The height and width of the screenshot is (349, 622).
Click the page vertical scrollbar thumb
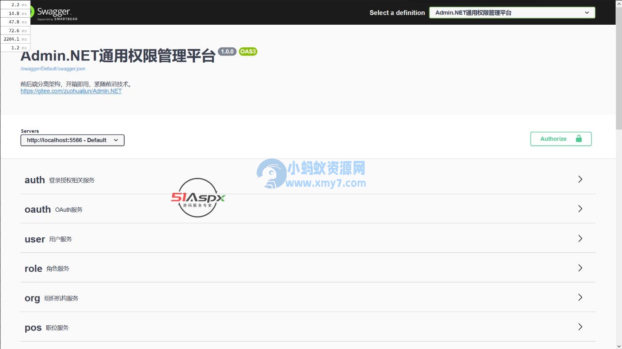coord(618,68)
